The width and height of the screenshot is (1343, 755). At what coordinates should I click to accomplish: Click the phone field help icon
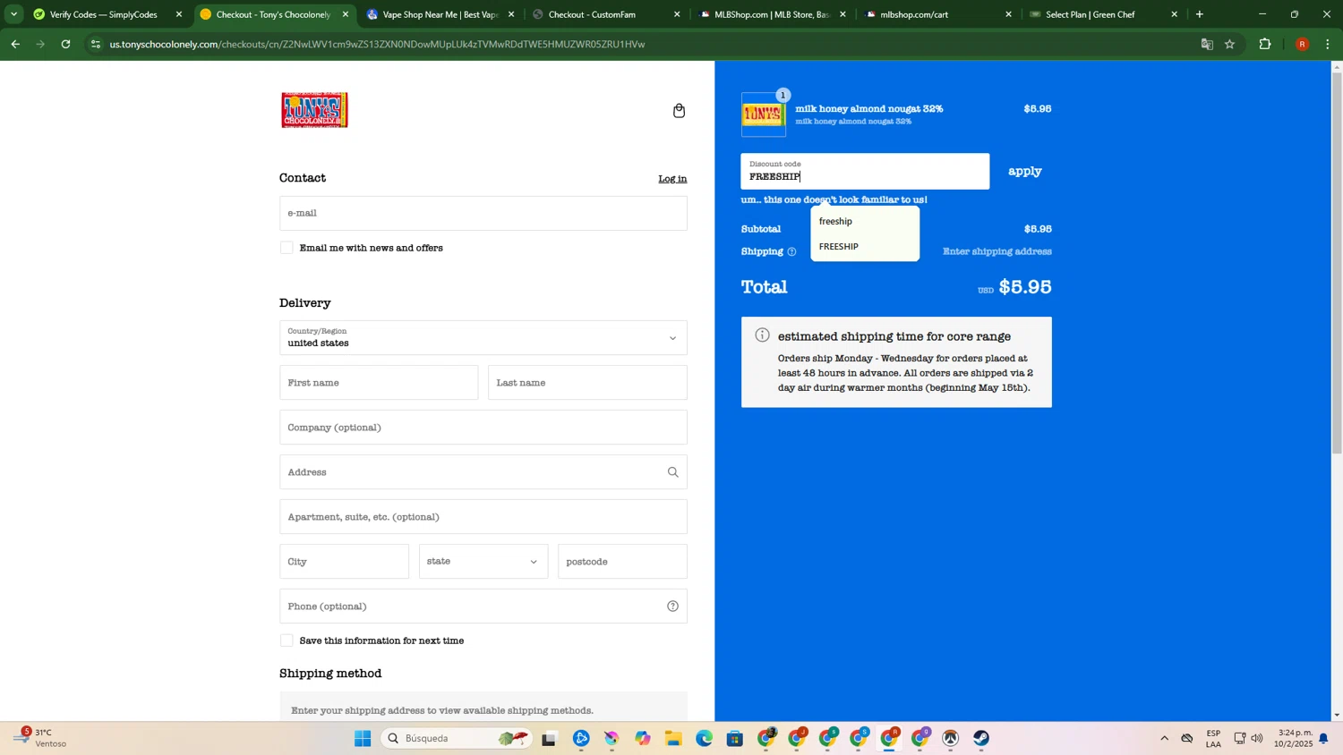click(x=672, y=607)
